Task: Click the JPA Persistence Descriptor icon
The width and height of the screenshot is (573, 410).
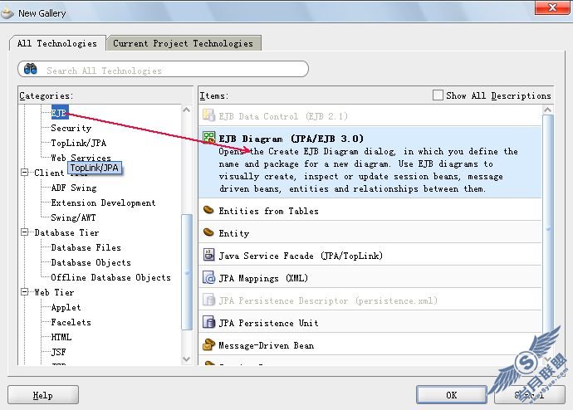Action: [208, 300]
